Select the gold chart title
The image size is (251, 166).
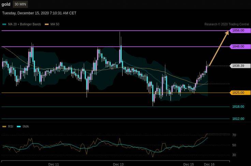[x=6, y=4]
